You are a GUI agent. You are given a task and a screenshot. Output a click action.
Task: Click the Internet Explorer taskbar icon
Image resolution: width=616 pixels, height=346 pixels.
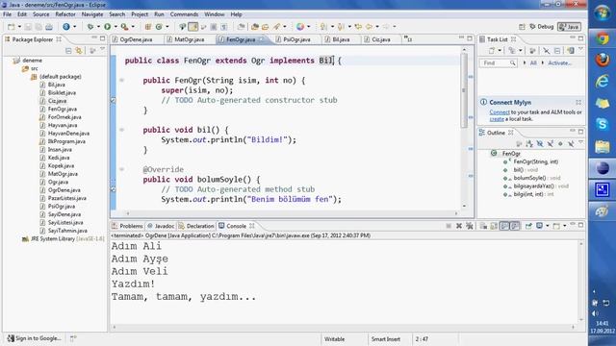pos(603,81)
